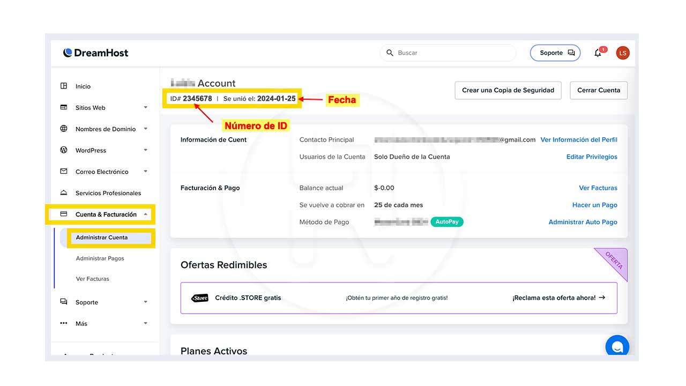
Task: Open the LS user avatar menu
Action: tap(622, 53)
